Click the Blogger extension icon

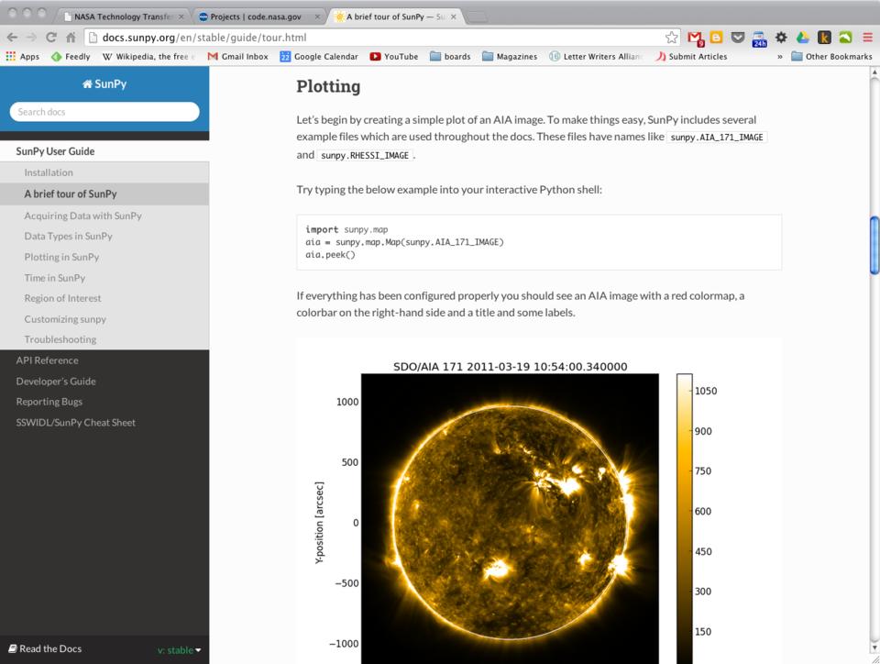pyautogui.click(x=717, y=38)
